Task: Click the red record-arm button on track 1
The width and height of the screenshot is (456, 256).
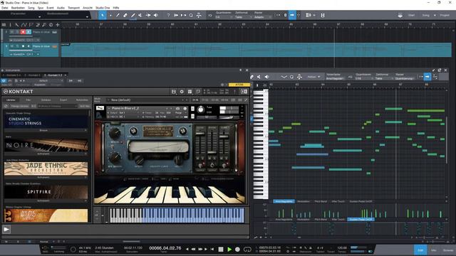Action: (x=23, y=32)
